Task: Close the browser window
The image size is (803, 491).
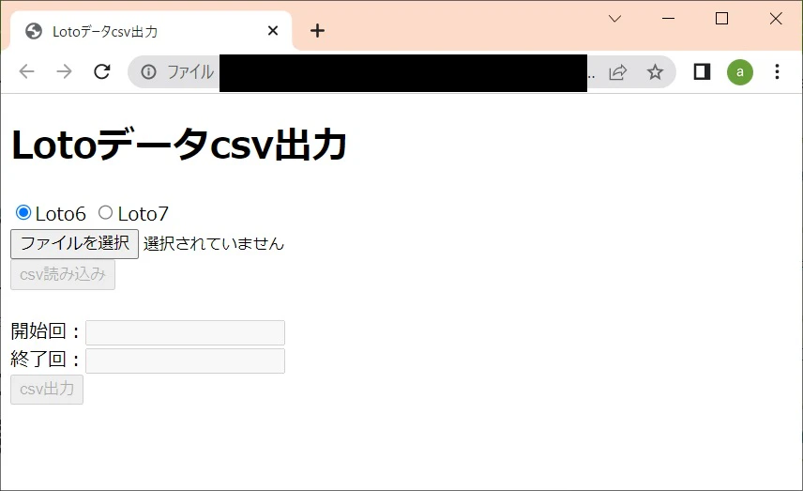Action: [776, 19]
